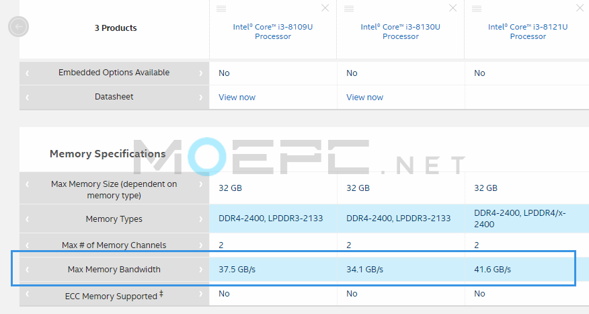Click the 3 Products header text
This screenshot has width=589, height=314.
[116, 28]
